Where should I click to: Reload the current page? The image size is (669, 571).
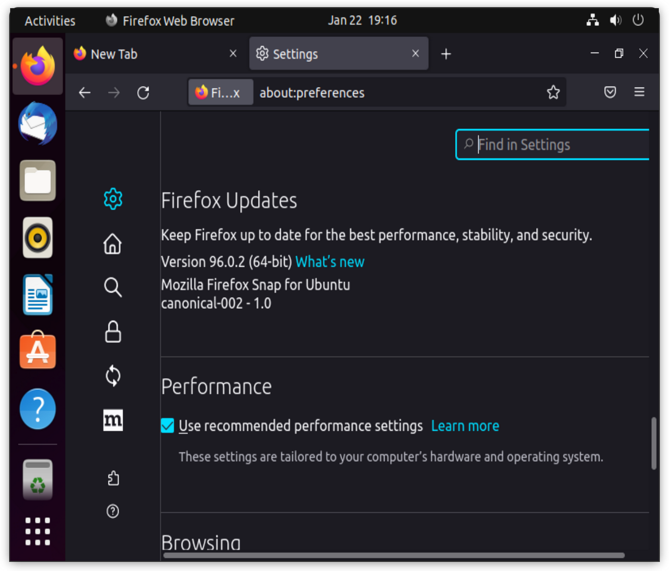(143, 93)
